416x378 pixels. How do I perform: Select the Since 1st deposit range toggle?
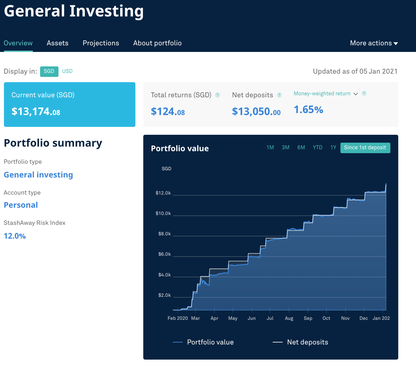point(365,148)
